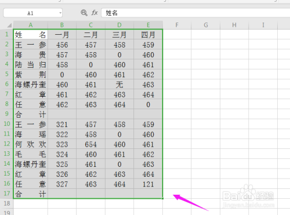The height and width of the screenshot is (215, 290).
Task: Select row 18 header
Action: tap(7, 203)
